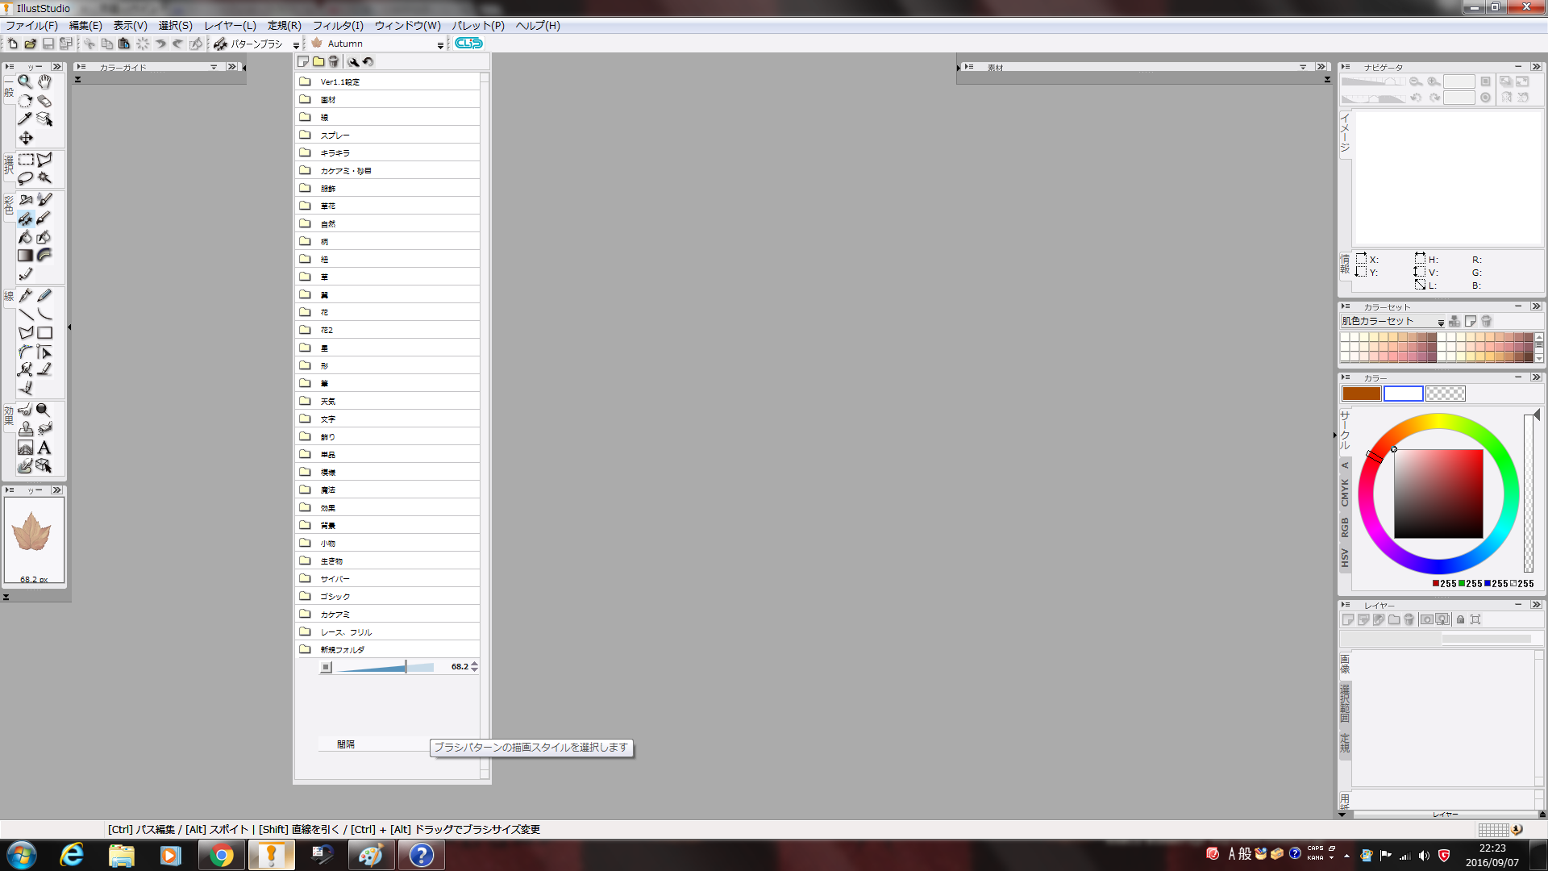
Task: Activate the transparent color swatch
Action: coord(1445,394)
